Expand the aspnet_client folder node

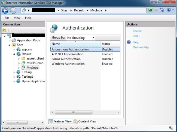click(19, 59)
